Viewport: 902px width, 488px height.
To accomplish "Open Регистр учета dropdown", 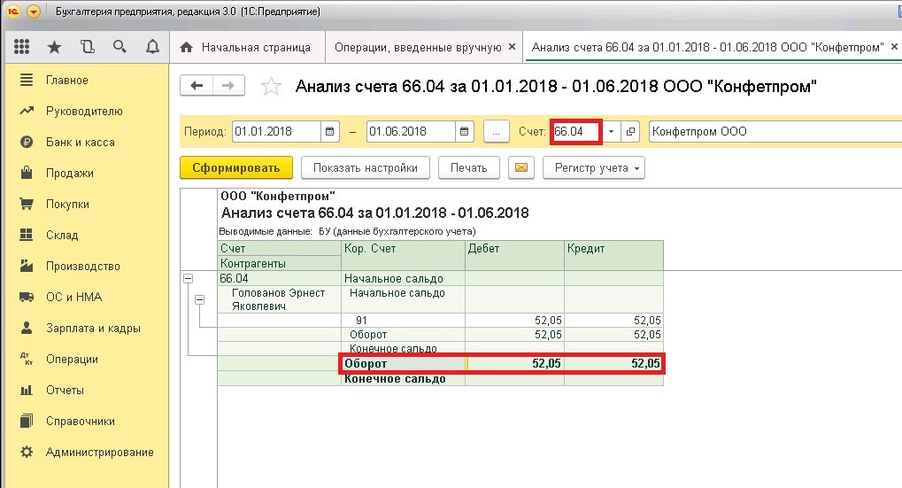I will click(594, 167).
